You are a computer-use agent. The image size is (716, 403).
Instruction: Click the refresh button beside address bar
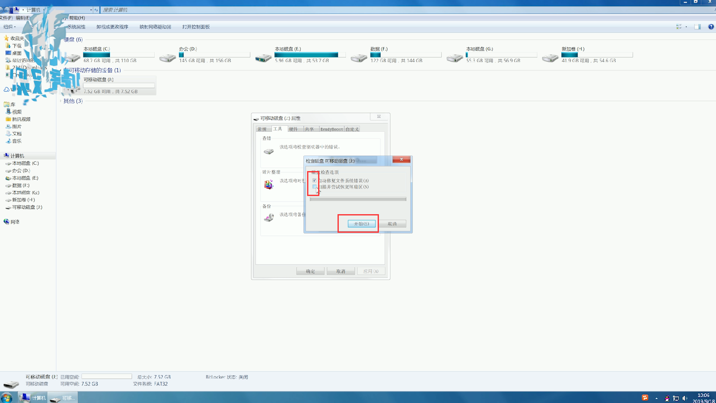point(96,10)
